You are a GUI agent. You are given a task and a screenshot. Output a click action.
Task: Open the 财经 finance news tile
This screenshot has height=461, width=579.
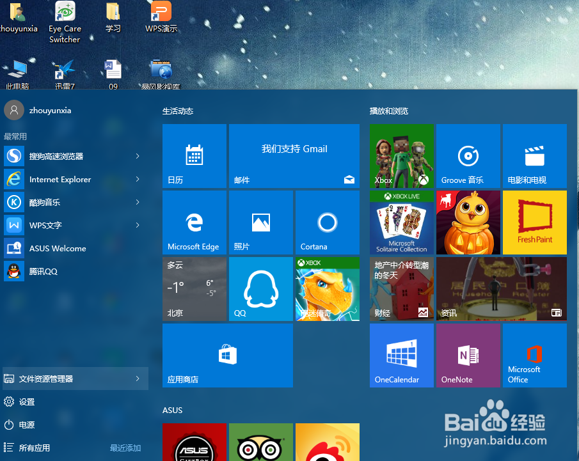pos(401,289)
